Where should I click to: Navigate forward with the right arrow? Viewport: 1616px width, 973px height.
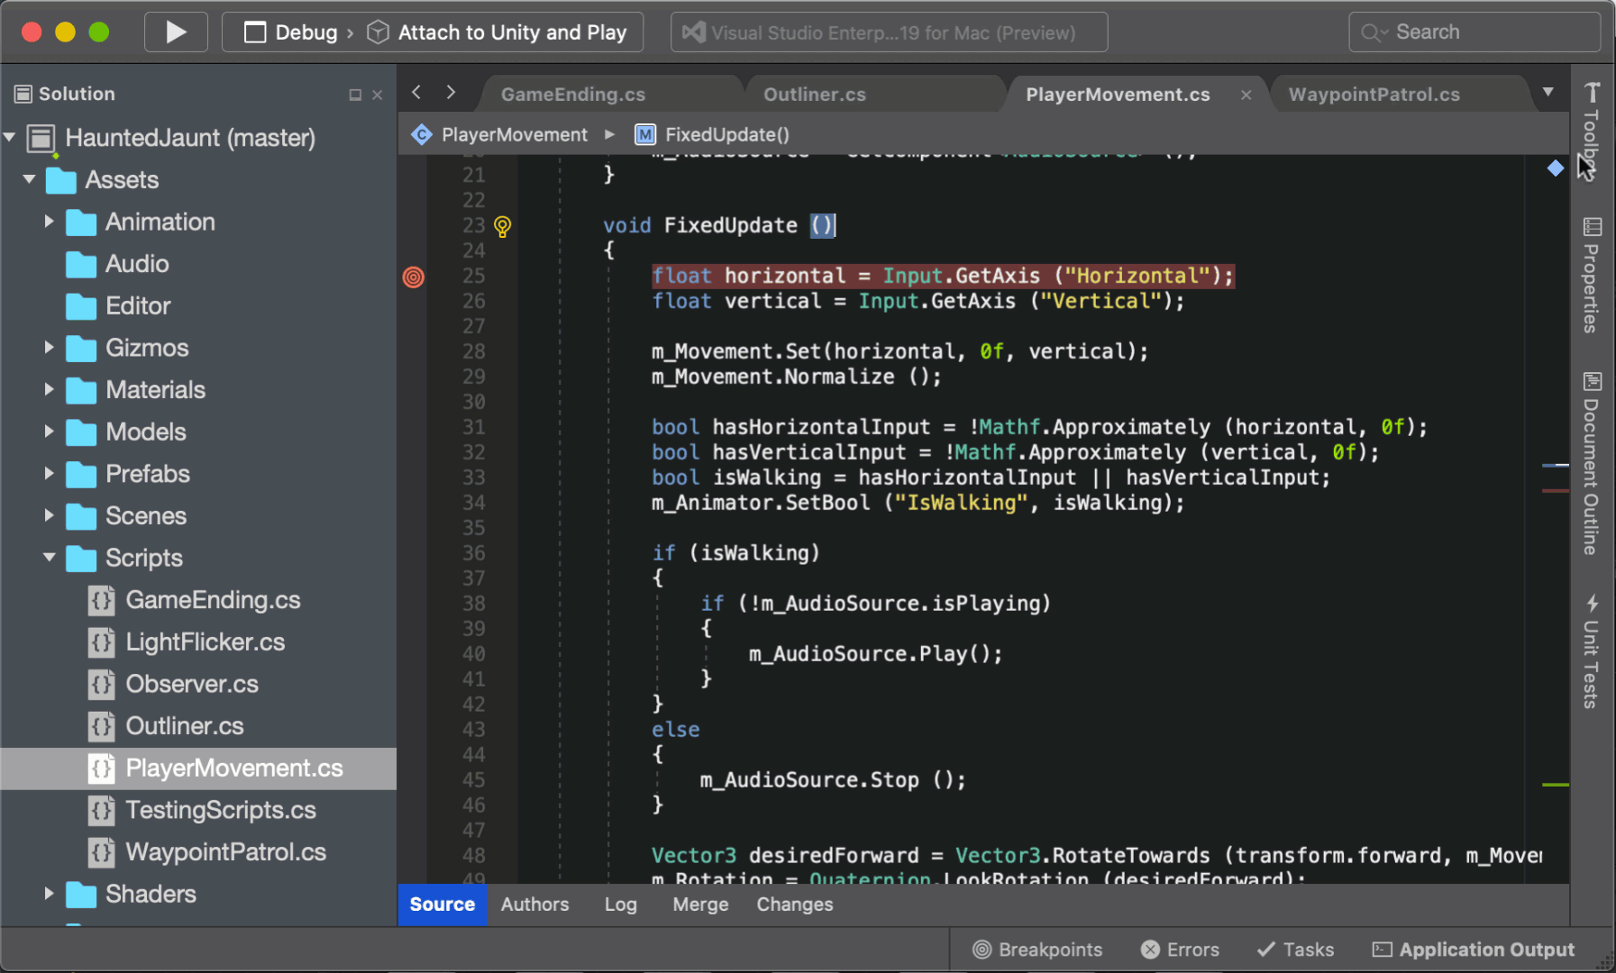[x=451, y=93]
